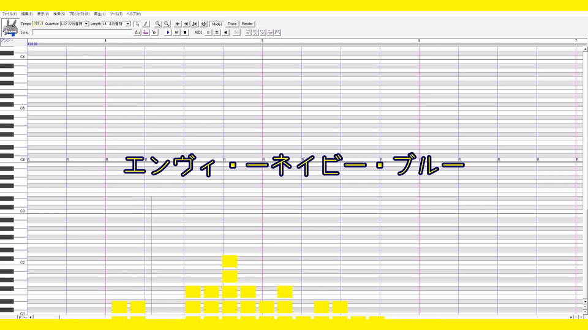The image size is (588, 330).
Task: Click the double arrow note icon
Action: [203, 24]
